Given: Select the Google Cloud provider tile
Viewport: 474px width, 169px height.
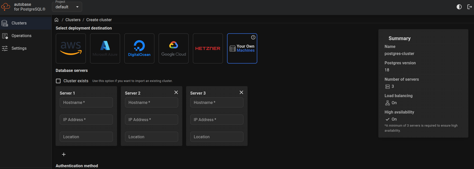Looking at the screenshot, I should click(174, 48).
